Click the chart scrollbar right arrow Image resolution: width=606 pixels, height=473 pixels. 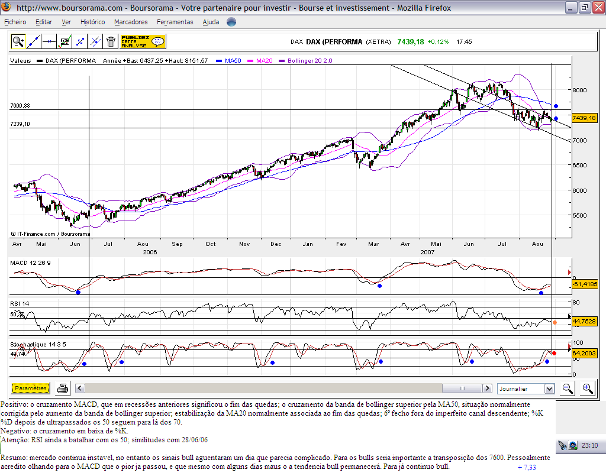tap(488, 388)
